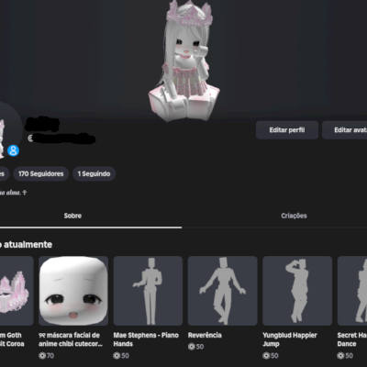Viewport: 367px width, 367px height.
Task: Open the 1 Seguindo list
Action: tap(94, 173)
